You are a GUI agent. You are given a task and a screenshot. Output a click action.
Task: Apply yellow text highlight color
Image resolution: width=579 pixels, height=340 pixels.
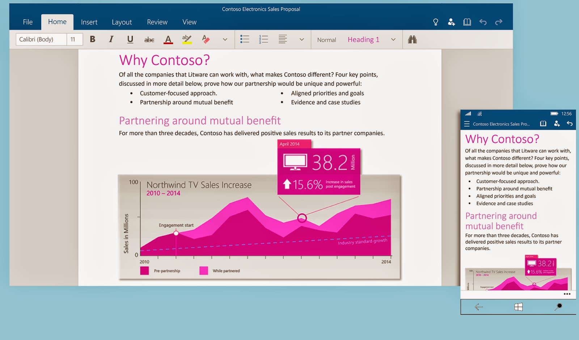point(187,39)
